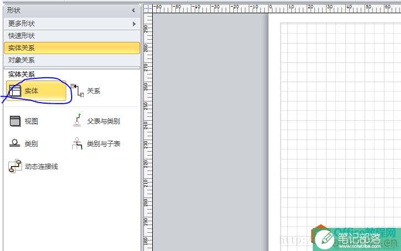This screenshot has height=251, width=401.
Task: Select the 动态连接线 dynamic connector icon
Action: [14, 166]
